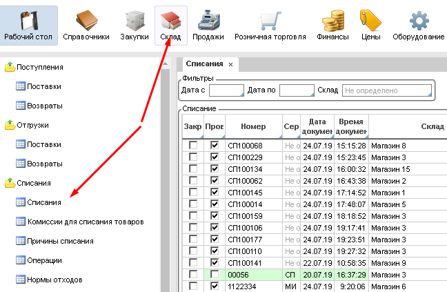Toggle Закр checkbox for row СП100068
Viewport: 447px width, 292px height.
coord(193,146)
